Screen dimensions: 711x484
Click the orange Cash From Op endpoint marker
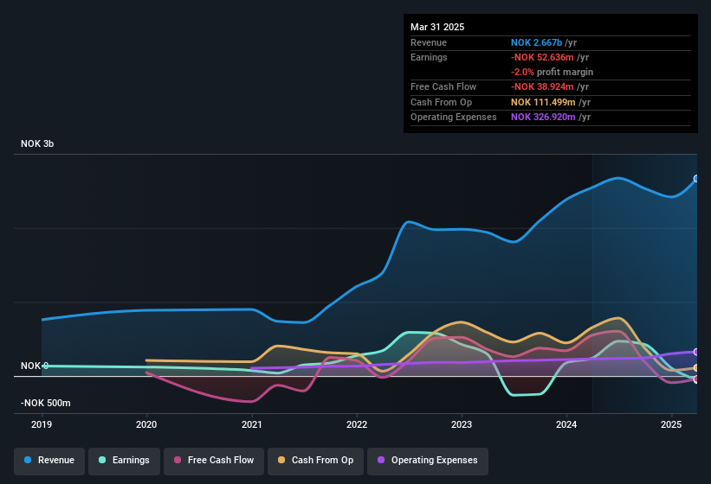coord(697,367)
